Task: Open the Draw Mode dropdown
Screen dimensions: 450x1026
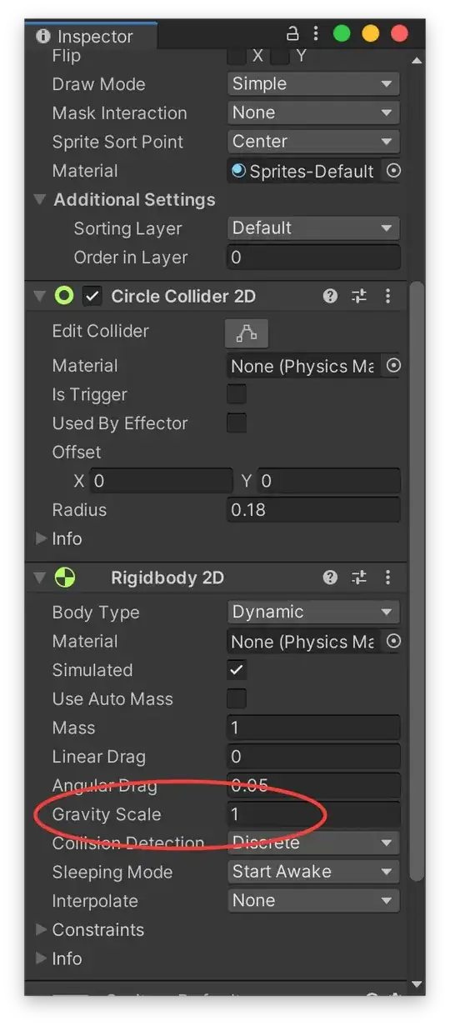Action: click(313, 84)
